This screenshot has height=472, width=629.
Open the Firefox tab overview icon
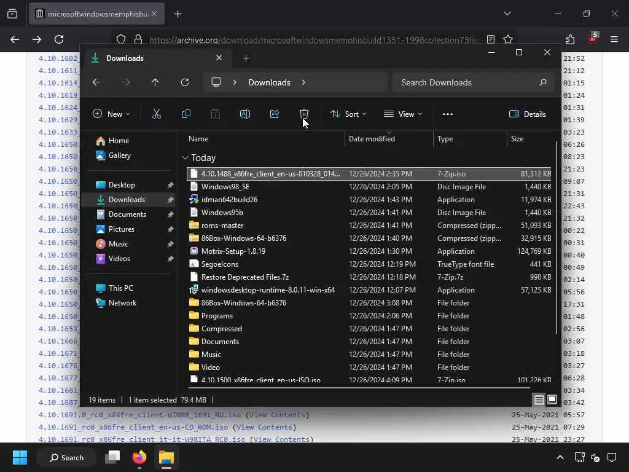coord(12,14)
